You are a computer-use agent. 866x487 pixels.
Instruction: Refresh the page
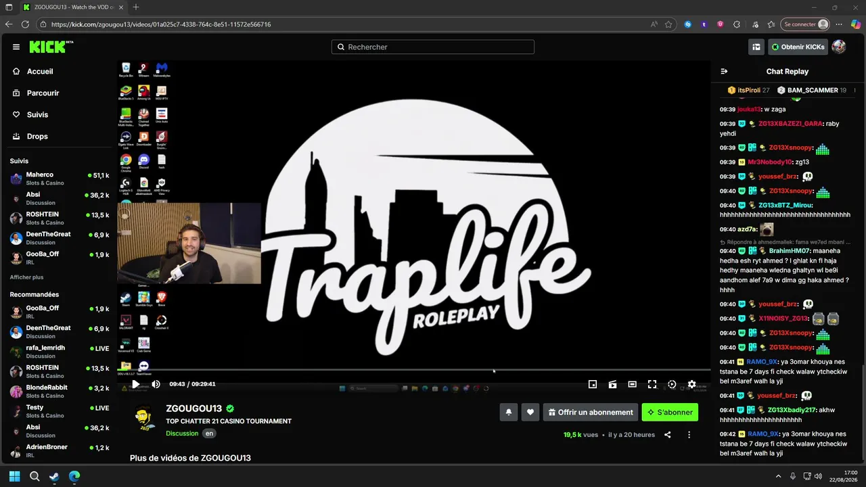click(25, 24)
